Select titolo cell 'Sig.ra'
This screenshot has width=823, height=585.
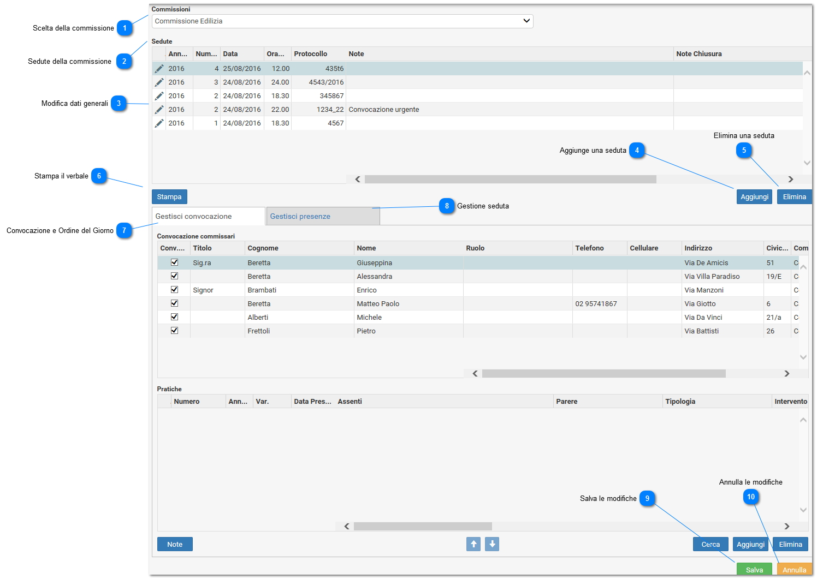pos(217,263)
